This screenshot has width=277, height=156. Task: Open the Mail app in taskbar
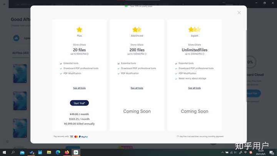(22, 152)
